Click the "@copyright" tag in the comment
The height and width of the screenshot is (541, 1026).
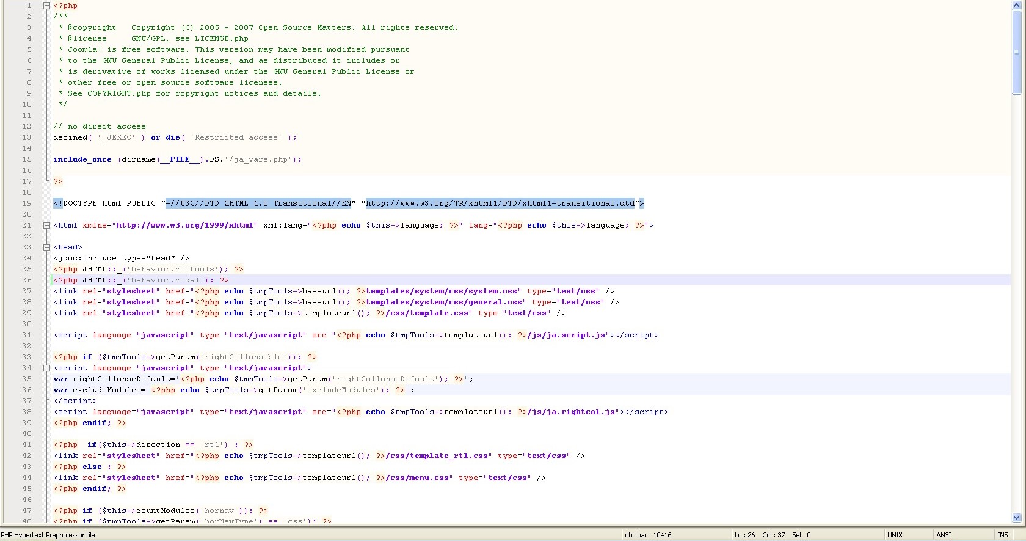[92, 27]
